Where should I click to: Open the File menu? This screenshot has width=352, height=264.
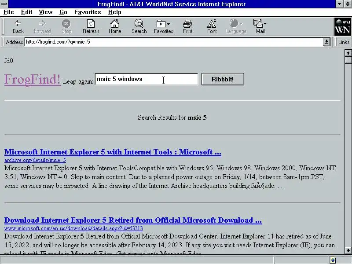(x=9, y=12)
